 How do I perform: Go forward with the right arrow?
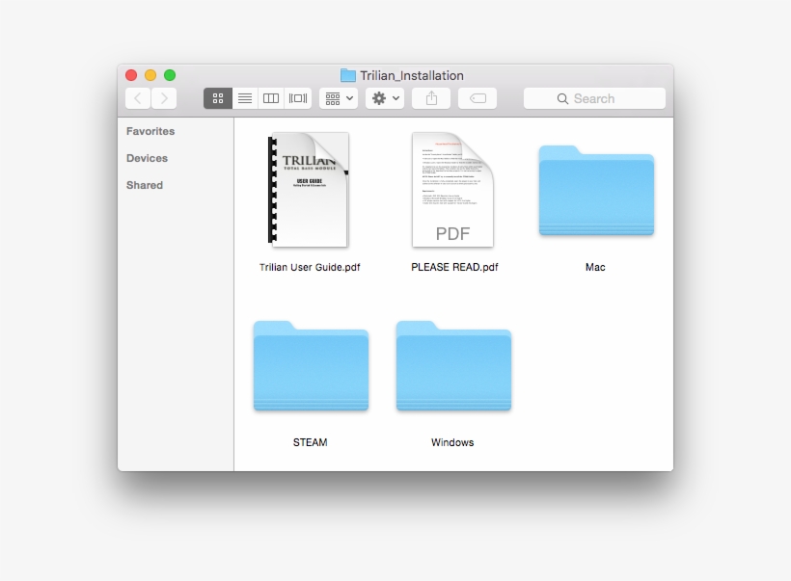tap(164, 98)
